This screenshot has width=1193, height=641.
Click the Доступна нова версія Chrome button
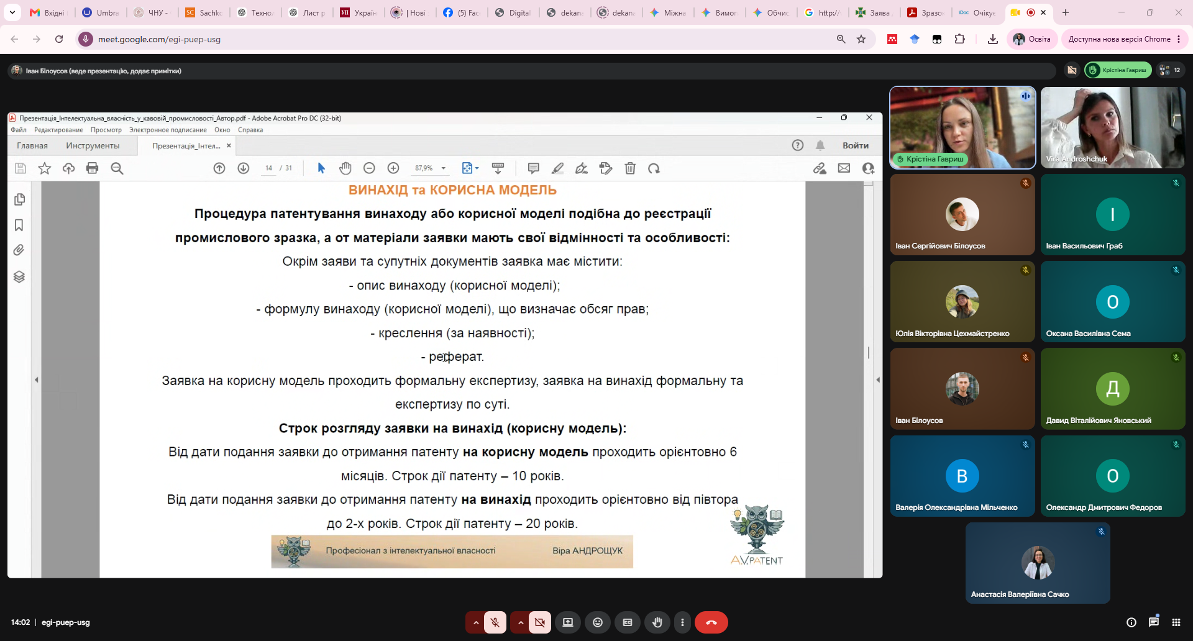(x=1123, y=39)
